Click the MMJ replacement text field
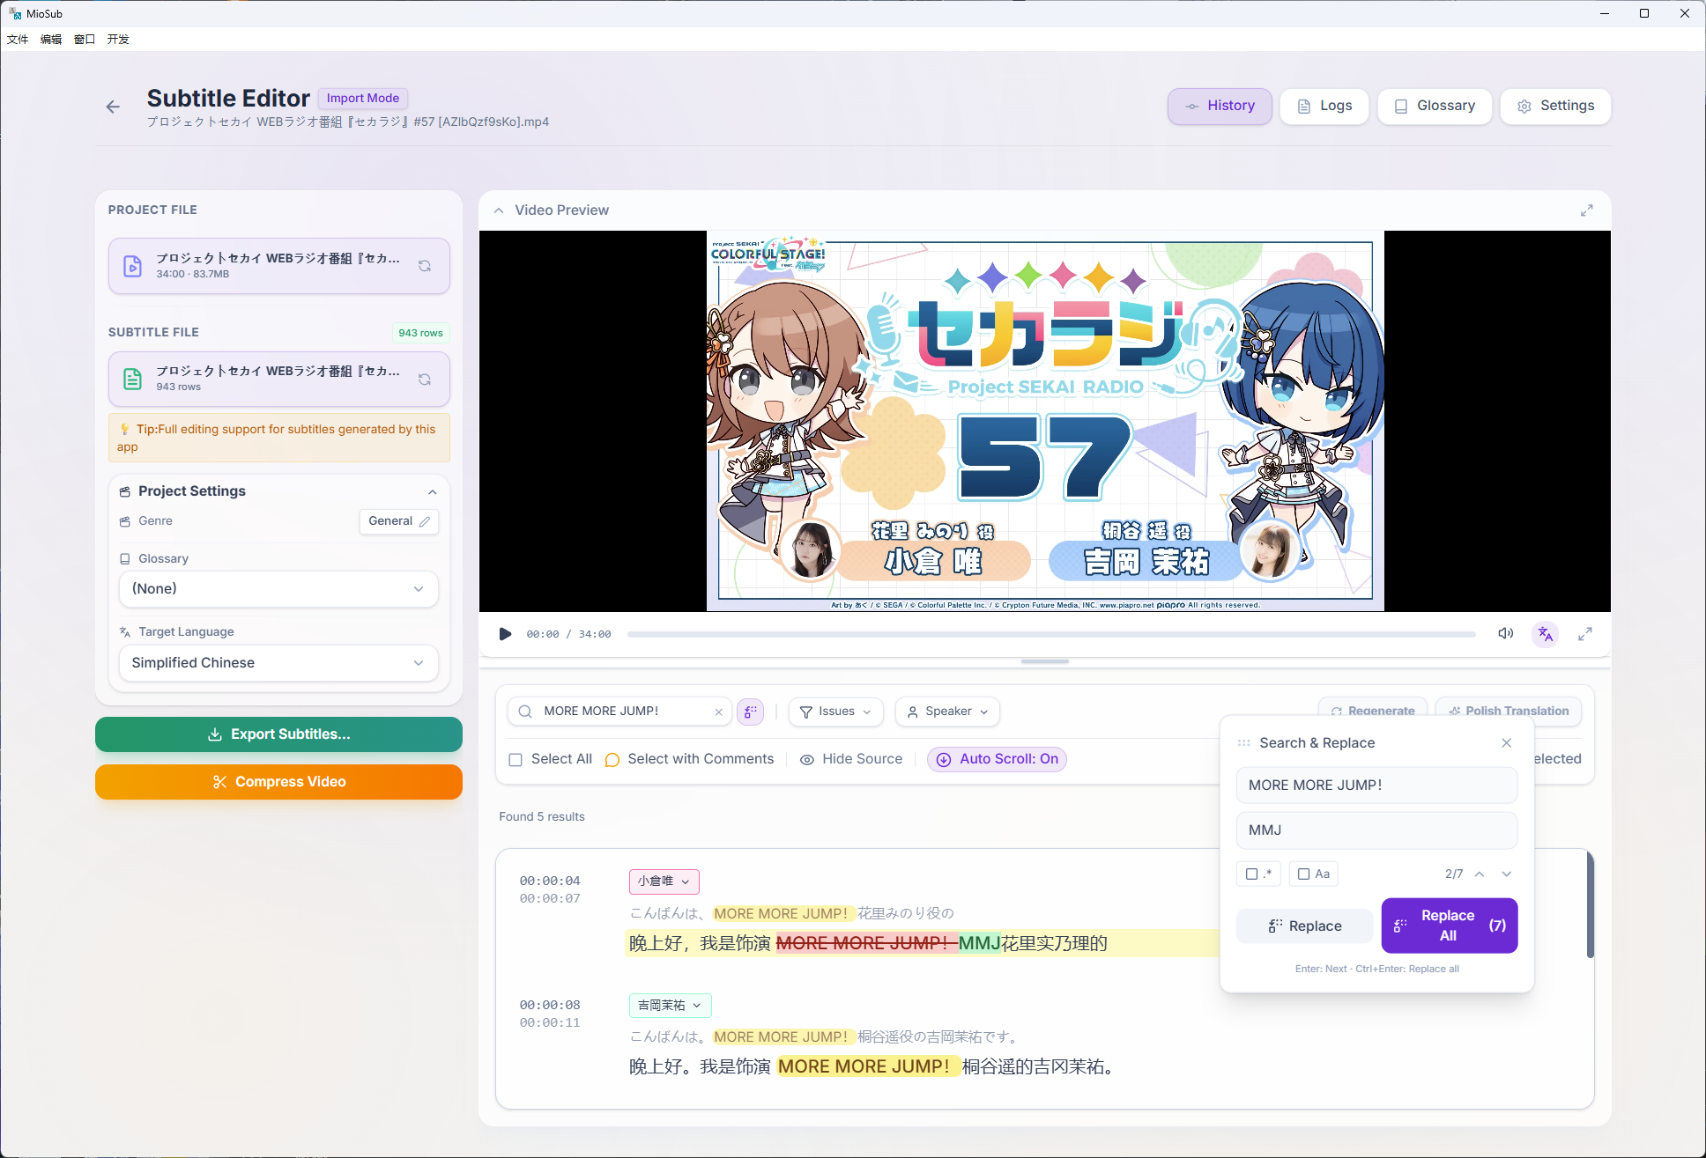Image resolution: width=1706 pixels, height=1158 pixels. (x=1376, y=830)
